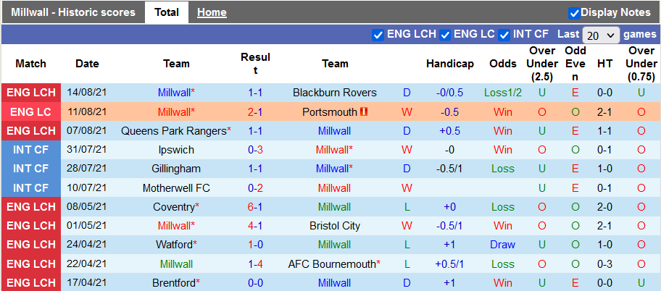Select the Total tab
The height and width of the screenshot is (291, 661).
tap(167, 12)
